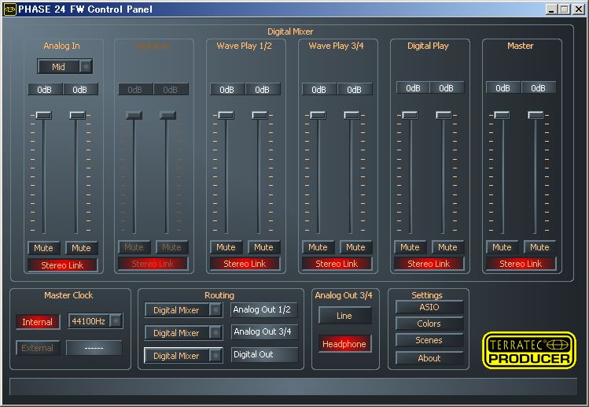The width and height of the screenshot is (589, 407).
Task: Click Digital Play left fader handle
Action: click(410, 115)
